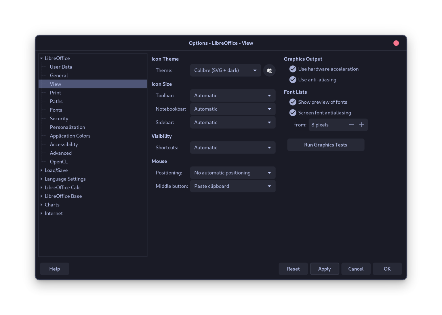The width and height of the screenshot is (442, 315).
Task: Open the Toolbar icon size dropdown
Action: (x=233, y=96)
